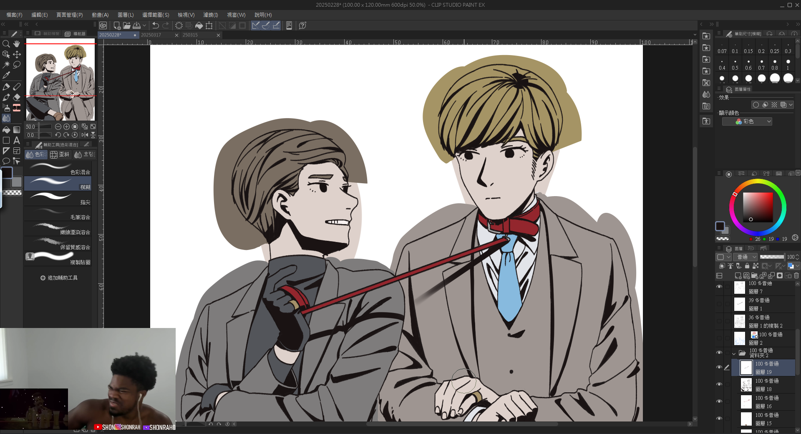The image size is (801, 434).
Task: Toggle the Lock layer icon
Action: pyautogui.click(x=747, y=266)
